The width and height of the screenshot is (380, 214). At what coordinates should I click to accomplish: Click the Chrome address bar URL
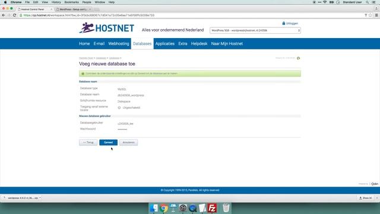(88, 15)
